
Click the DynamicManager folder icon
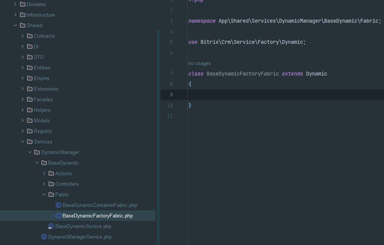click(37, 152)
